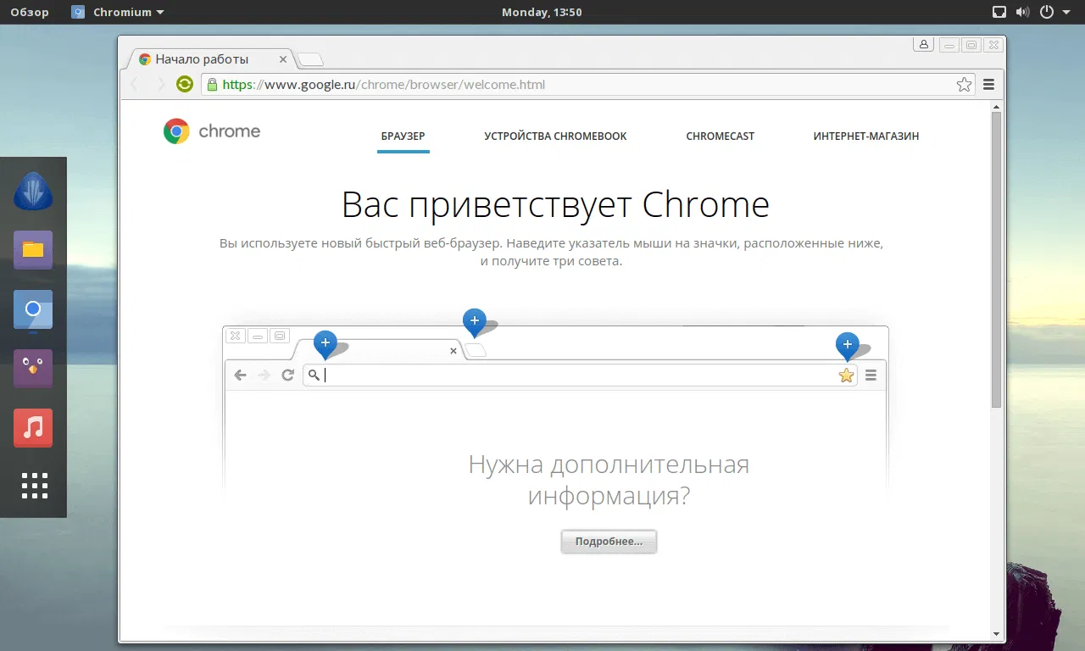The image size is (1085, 651).
Task: Click the page's vertical scrollbar thumb
Action: [x=997, y=259]
